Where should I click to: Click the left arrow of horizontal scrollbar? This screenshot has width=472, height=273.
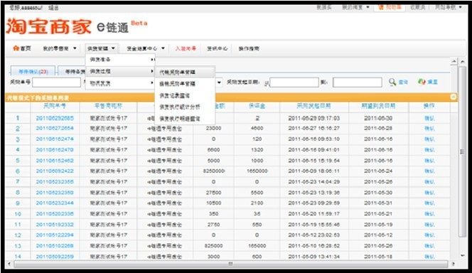(9, 264)
